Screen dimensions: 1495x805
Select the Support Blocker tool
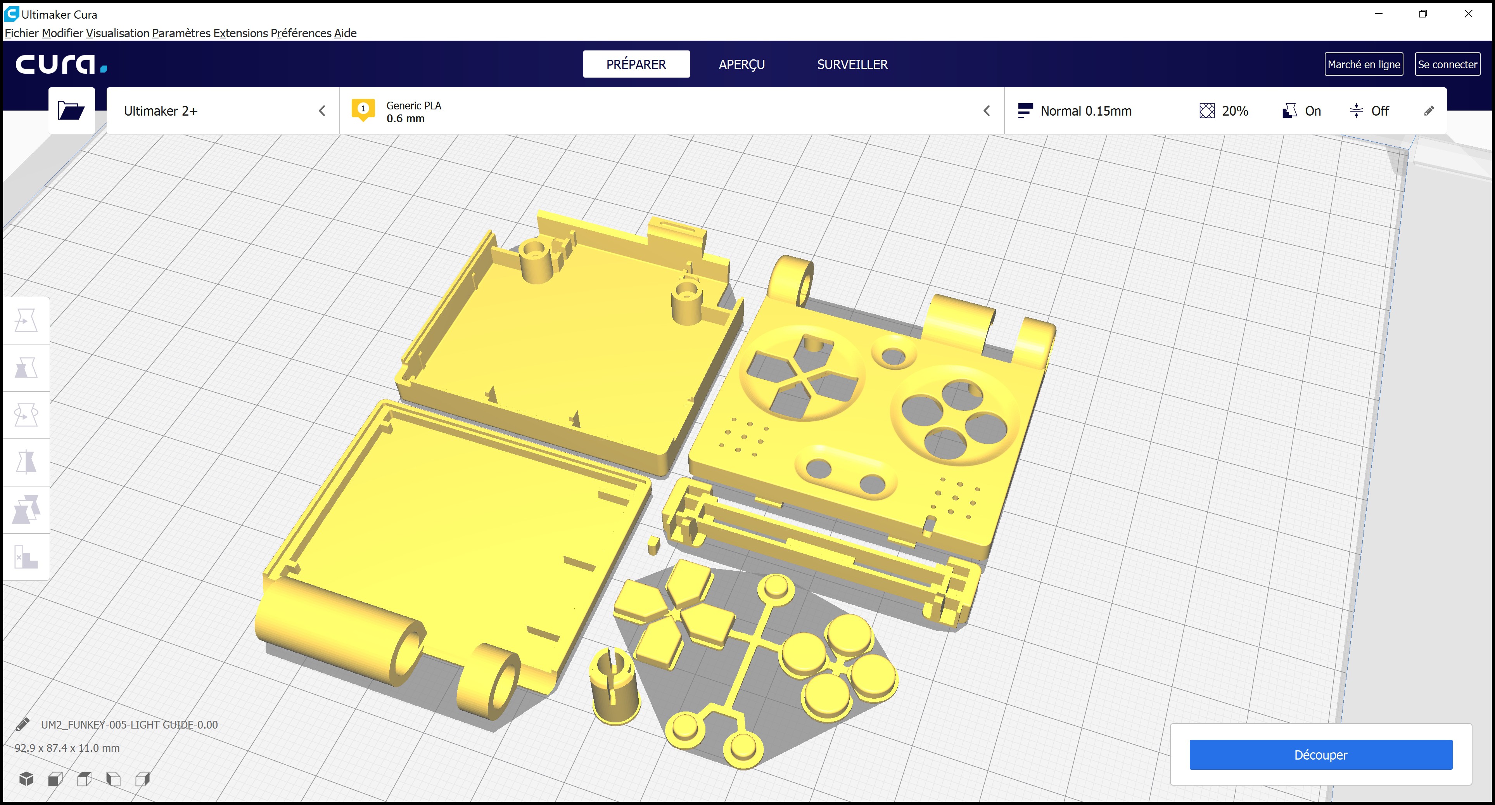(x=26, y=557)
